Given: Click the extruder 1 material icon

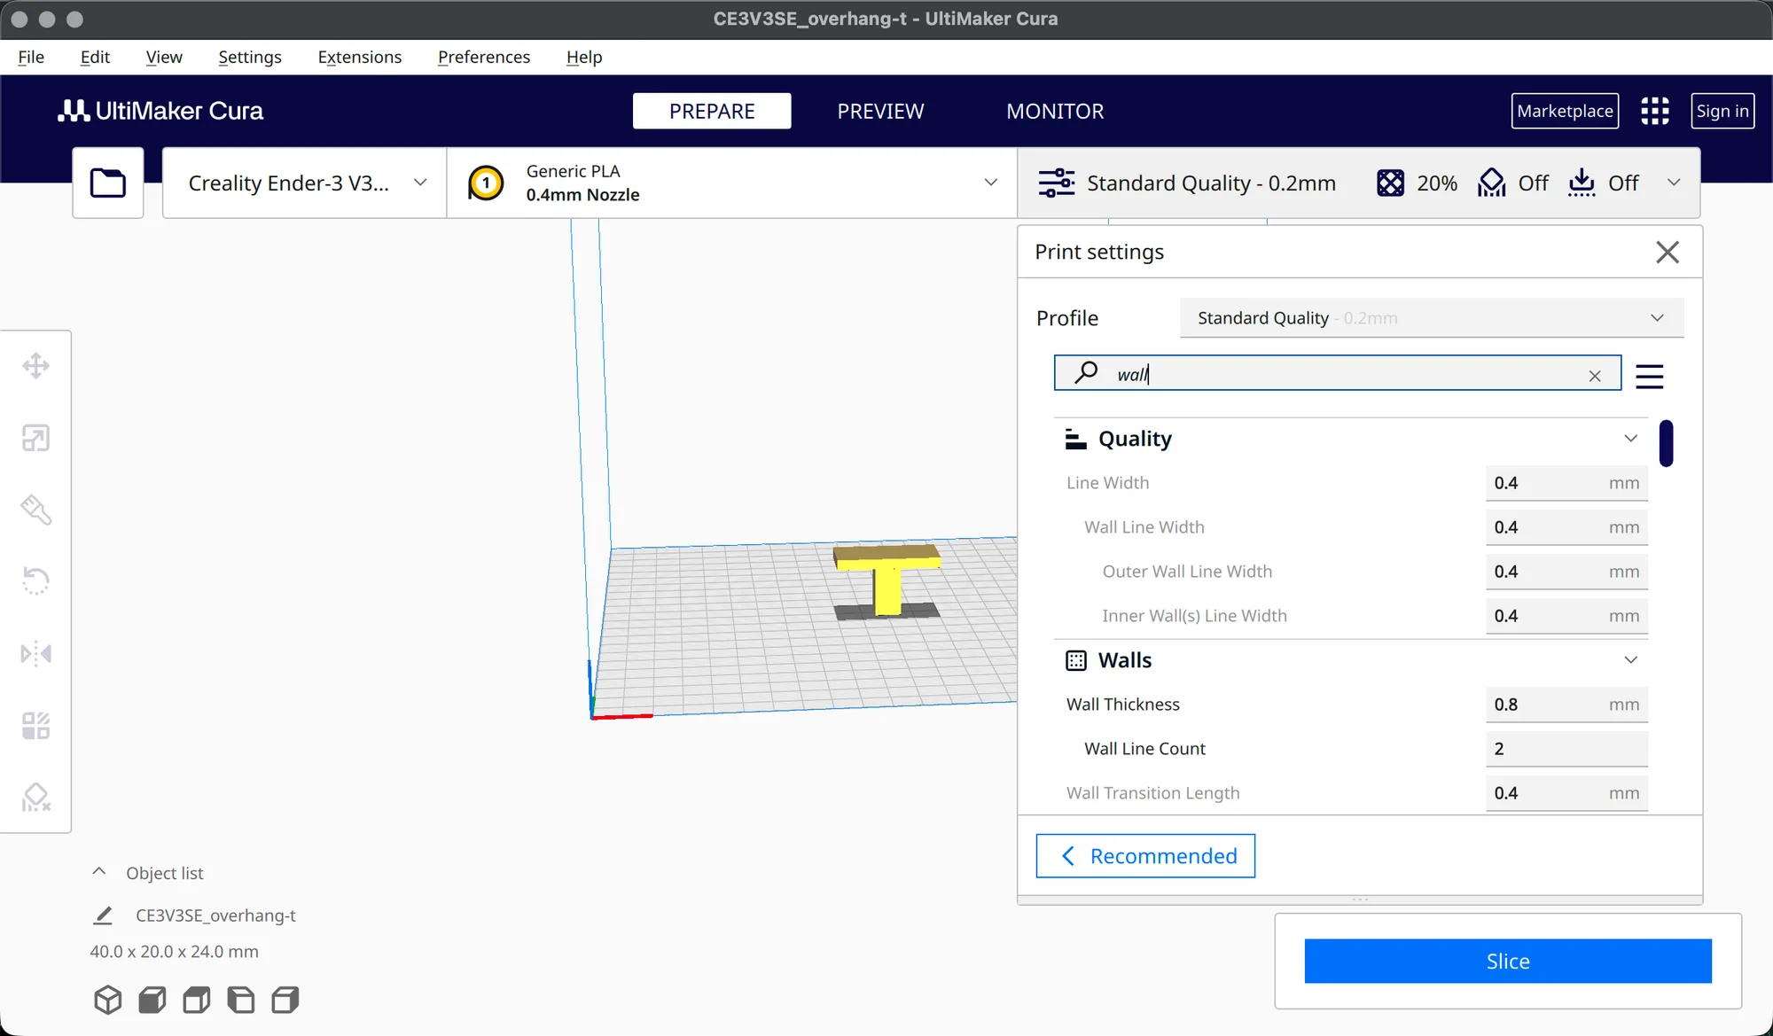Looking at the screenshot, I should point(486,183).
